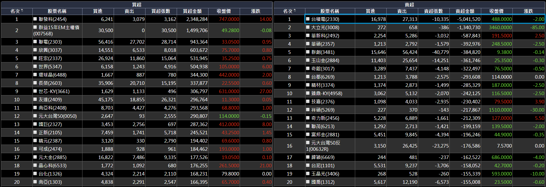Open stock name 富邦金(2881)
Image resolution: width=546 pixels, height=187 pixels.
click(325, 135)
